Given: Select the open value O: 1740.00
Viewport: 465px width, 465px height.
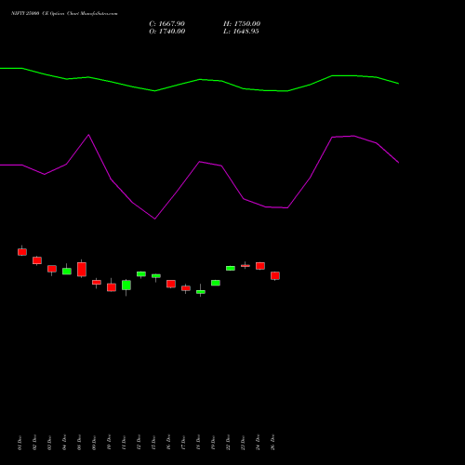Looking at the screenshot, I should [167, 32].
